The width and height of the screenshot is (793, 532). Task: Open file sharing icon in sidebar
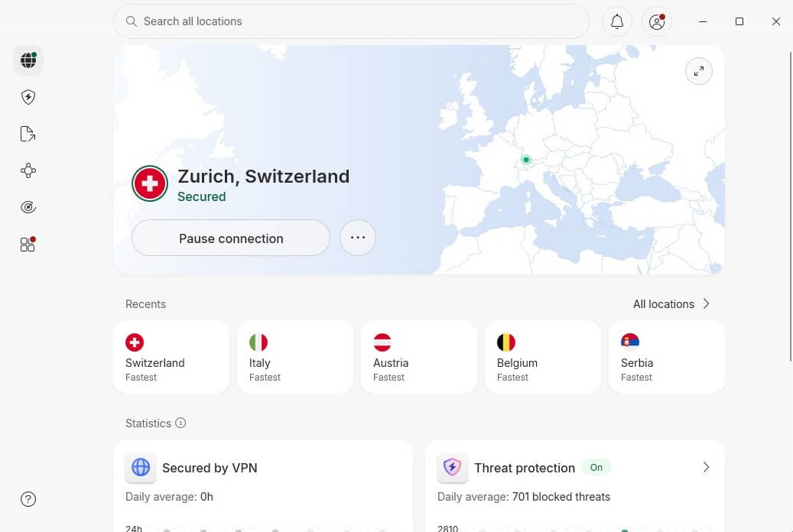point(28,134)
